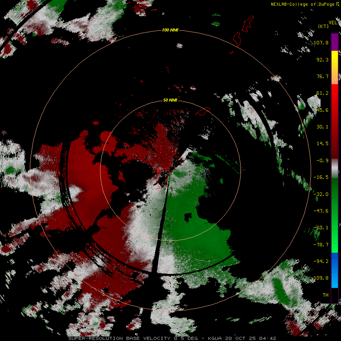The height and width of the screenshot is (341, 341).
Task: Click the -78.7 legend value
Action: (x=321, y=245)
